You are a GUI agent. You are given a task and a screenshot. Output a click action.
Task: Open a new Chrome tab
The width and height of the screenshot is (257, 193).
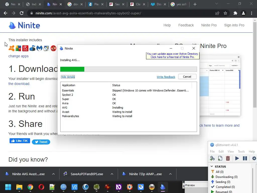[x=195, y=4]
